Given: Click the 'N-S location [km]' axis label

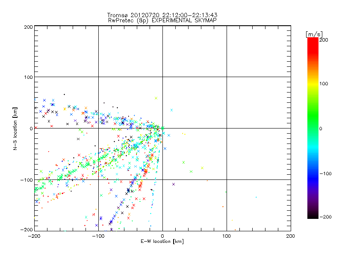Looking at the screenshot, I should [15, 129].
